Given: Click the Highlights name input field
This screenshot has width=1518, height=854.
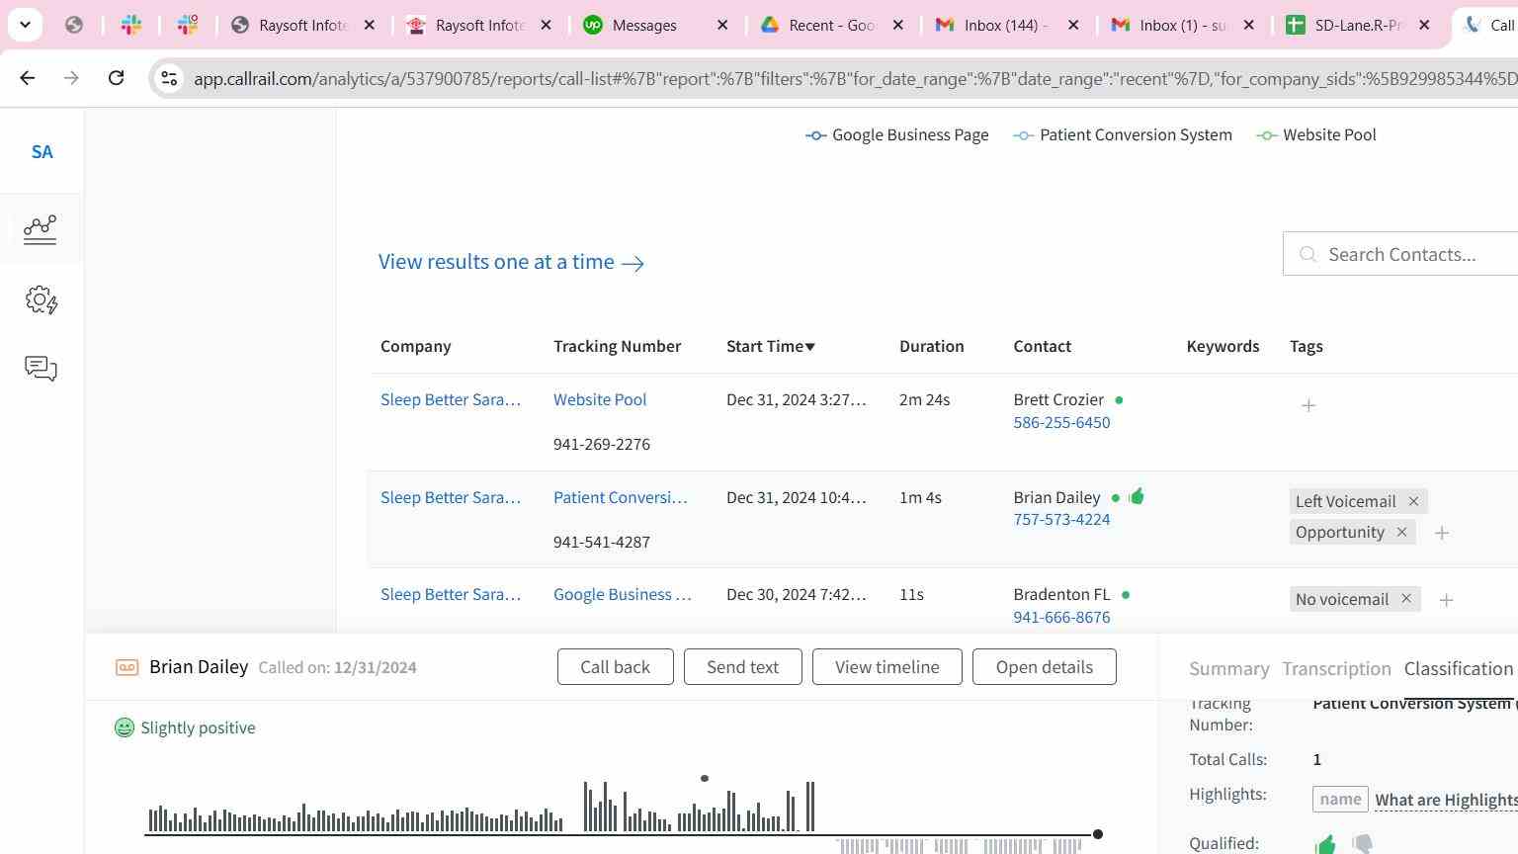Looking at the screenshot, I should click(1340, 799).
